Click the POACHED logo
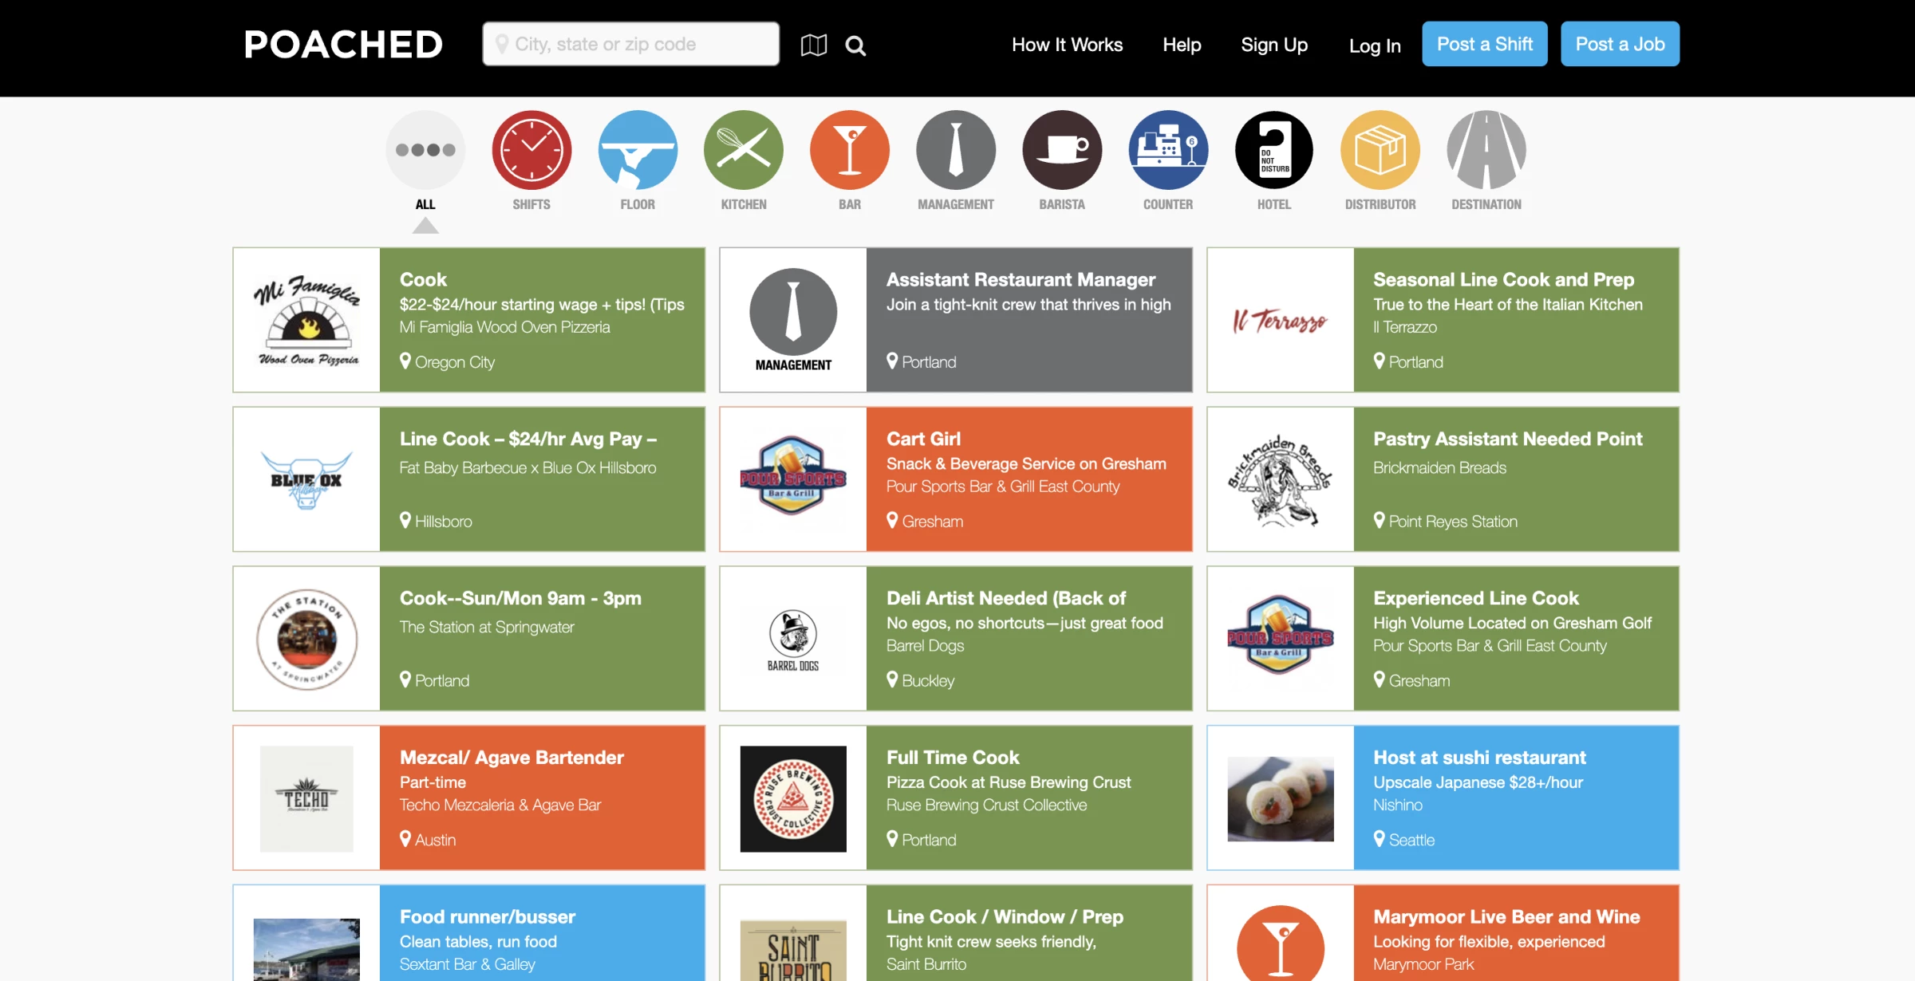The height and width of the screenshot is (981, 1915). coord(343,45)
